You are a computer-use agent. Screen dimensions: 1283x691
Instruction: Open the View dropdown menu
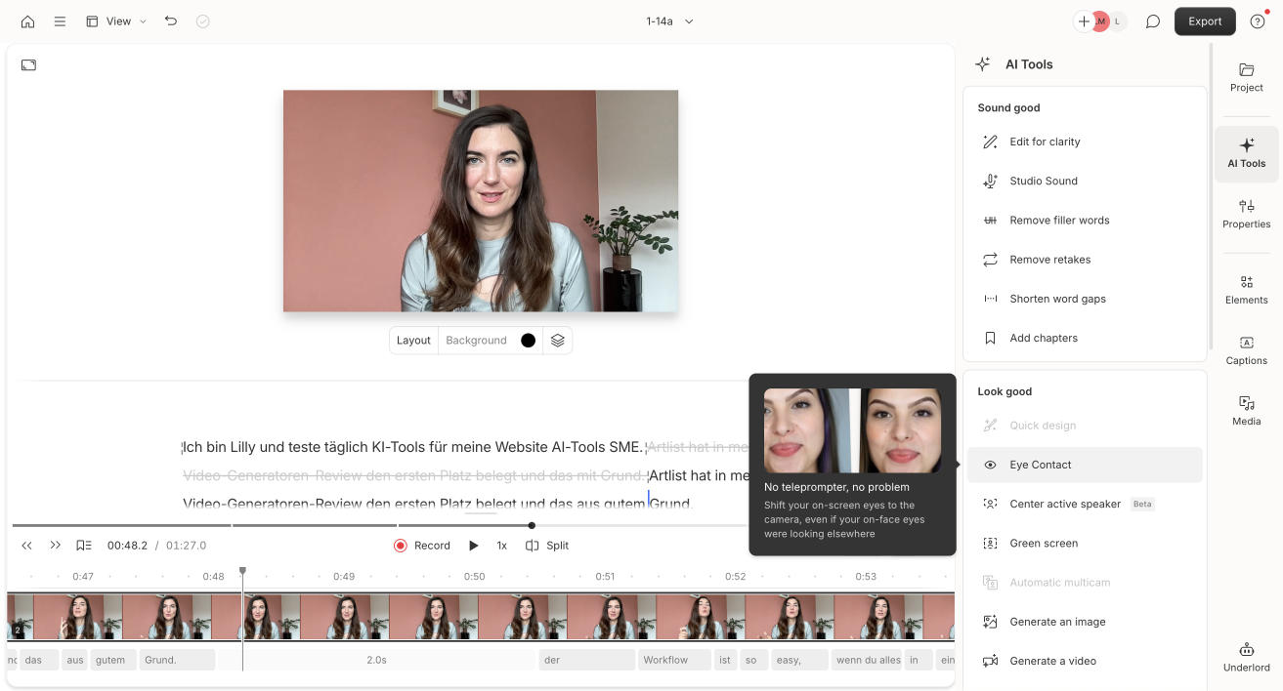[116, 21]
